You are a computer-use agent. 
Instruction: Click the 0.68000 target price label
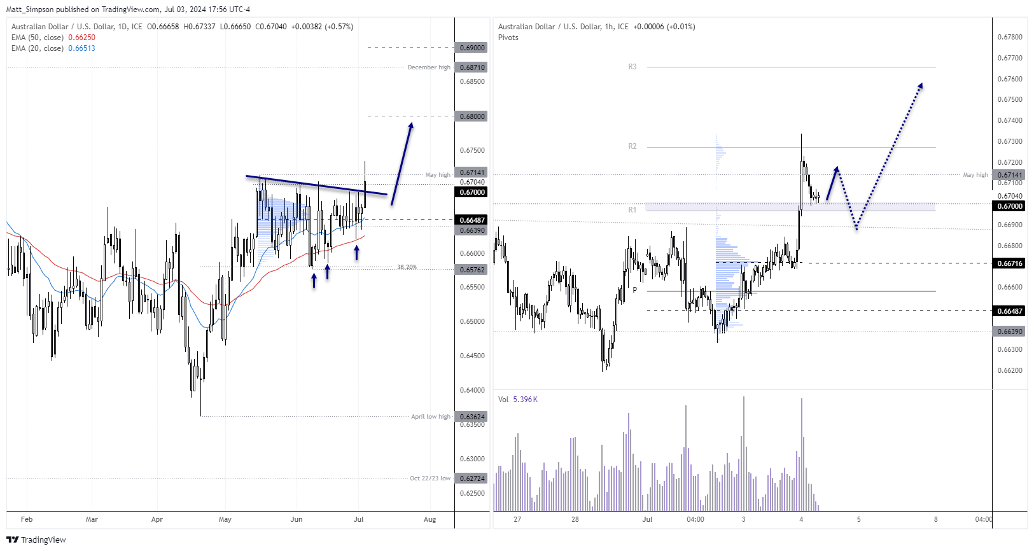point(472,116)
